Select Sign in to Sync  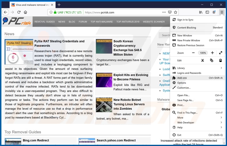[197, 20]
